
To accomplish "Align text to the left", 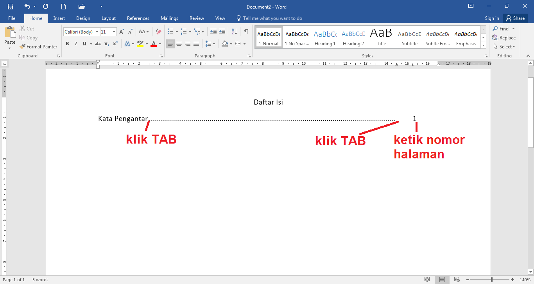I will pos(170,44).
